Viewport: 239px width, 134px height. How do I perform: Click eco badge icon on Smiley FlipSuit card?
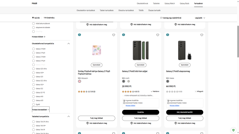(79, 35)
